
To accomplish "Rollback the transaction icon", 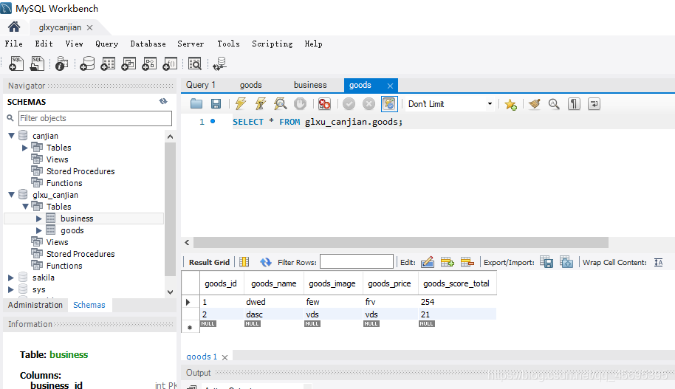I will 369,103.
